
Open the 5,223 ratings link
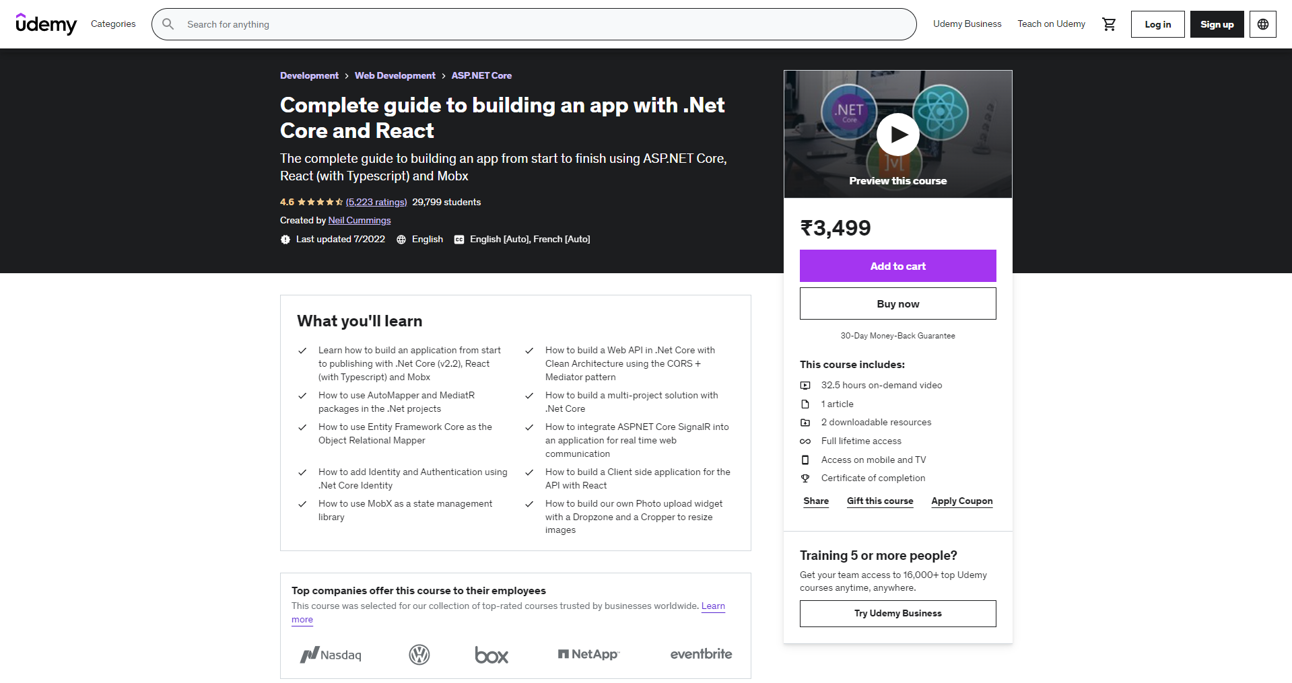click(x=376, y=203)
